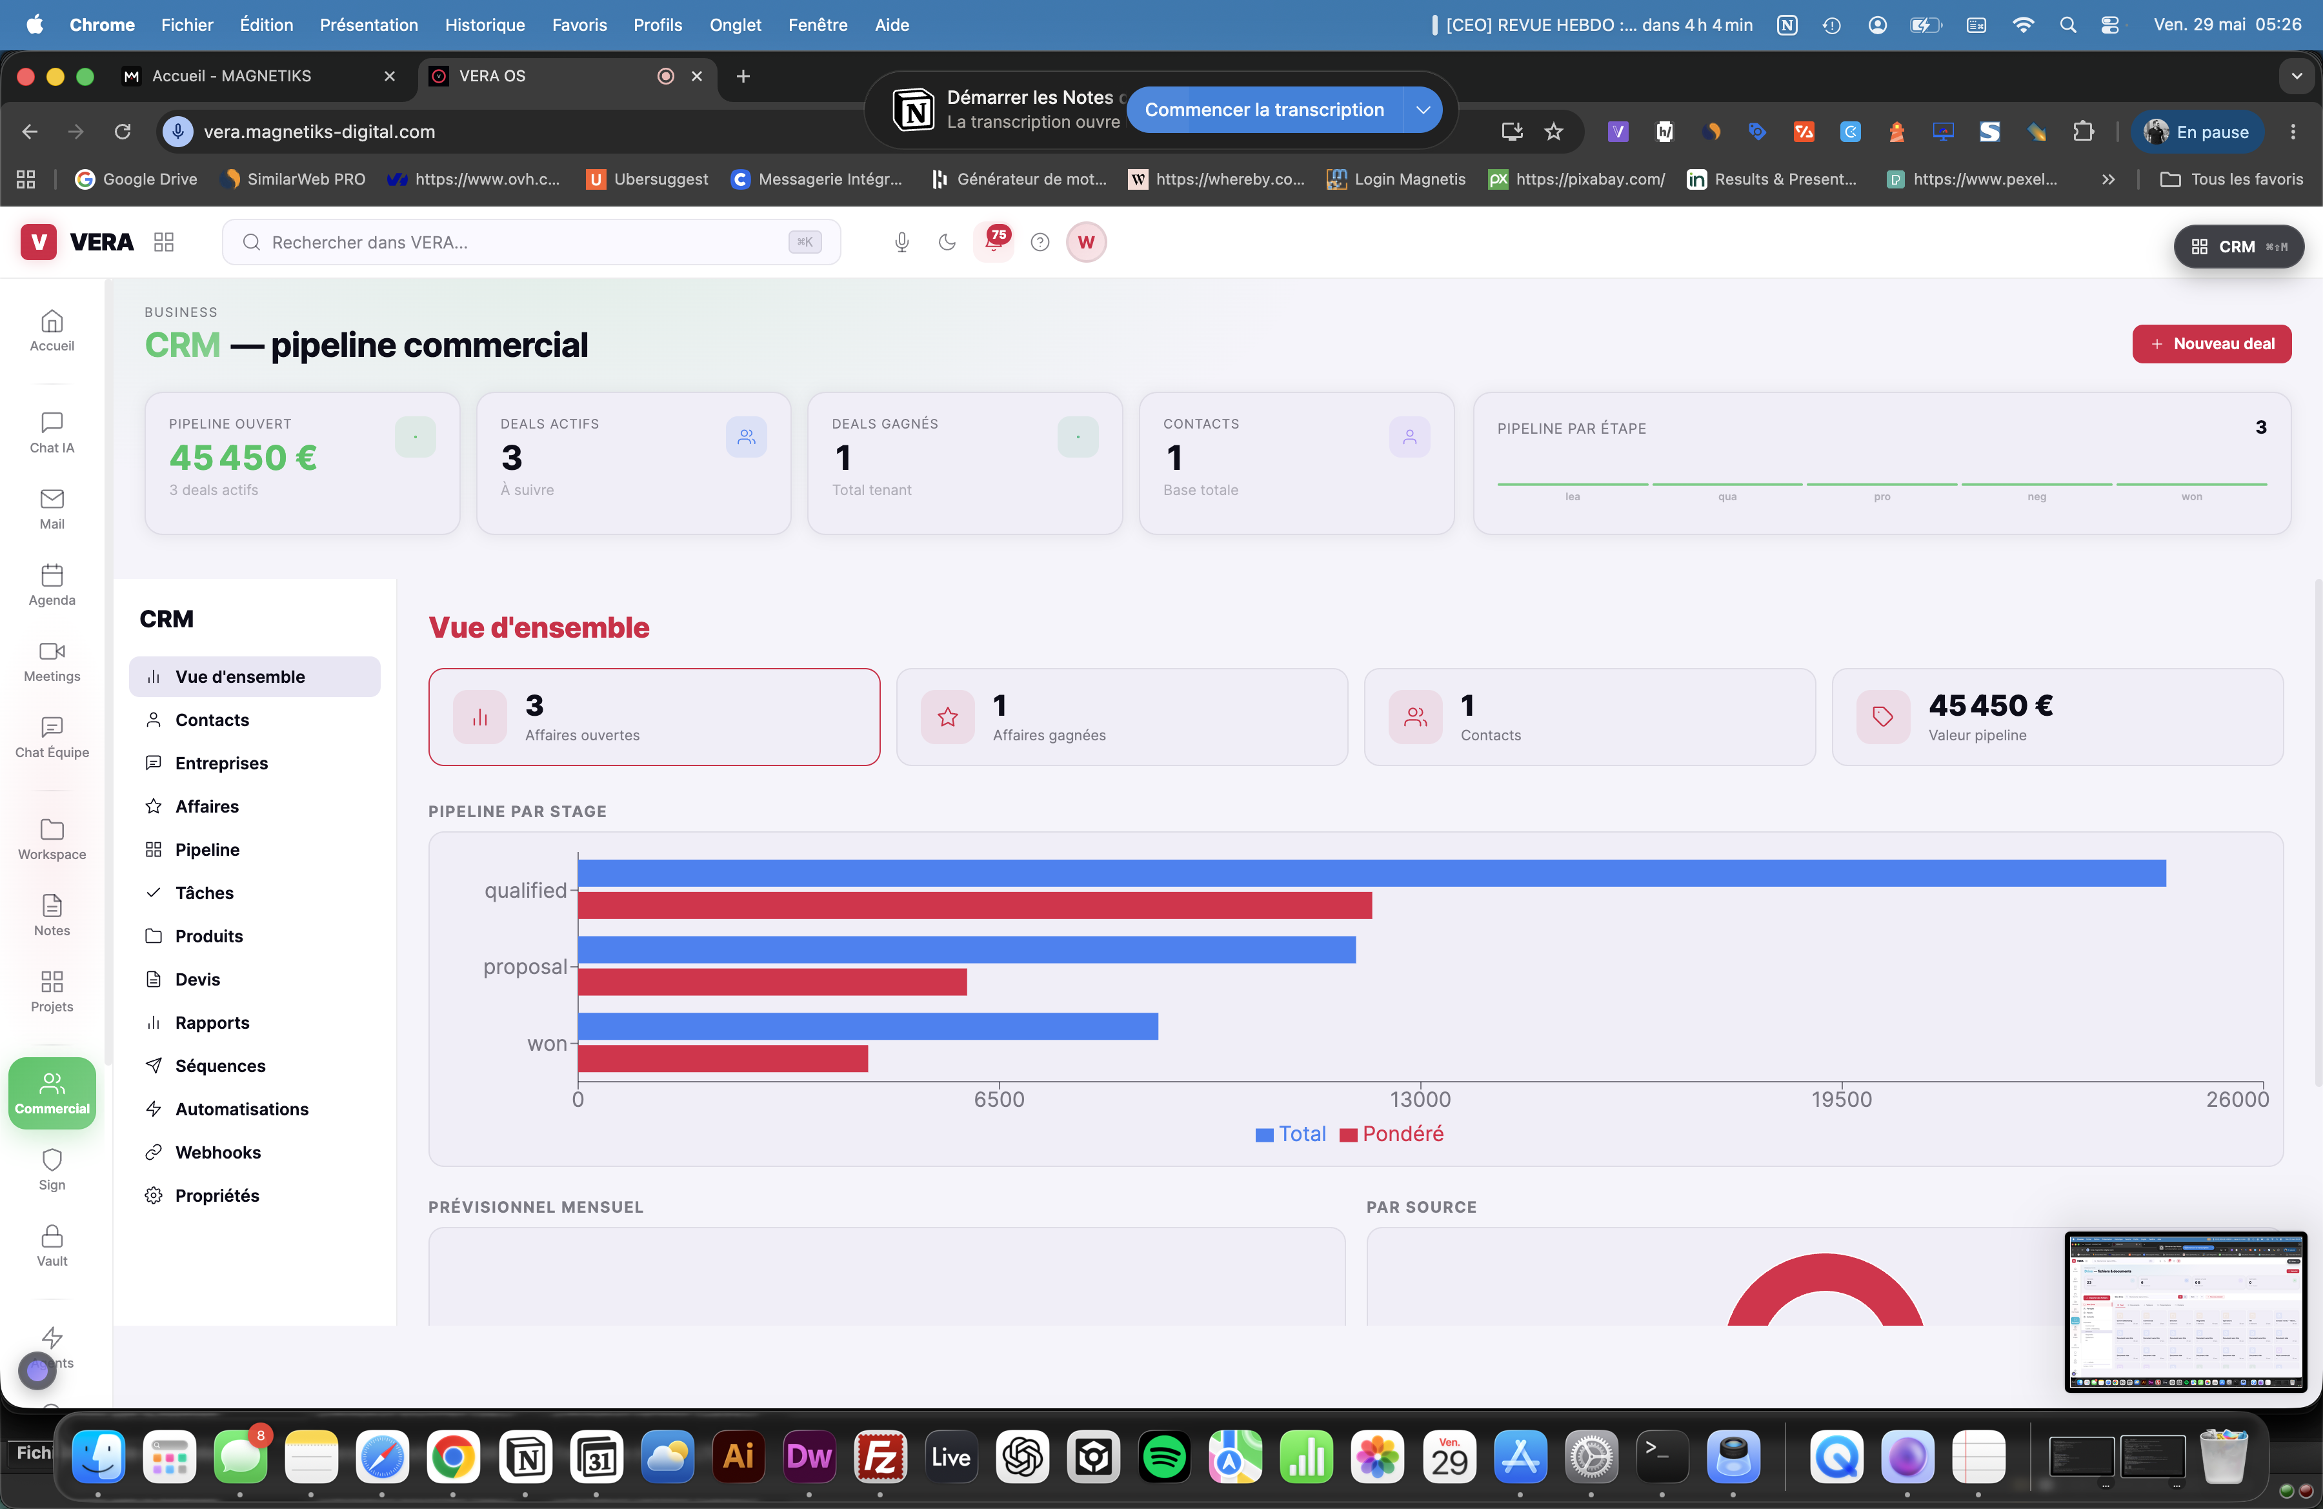The width and height of the screenshot is (2323, 1509).
Task: Open macOS Control Center icon
Action: pyautogui.click(x=2109, y=25)
